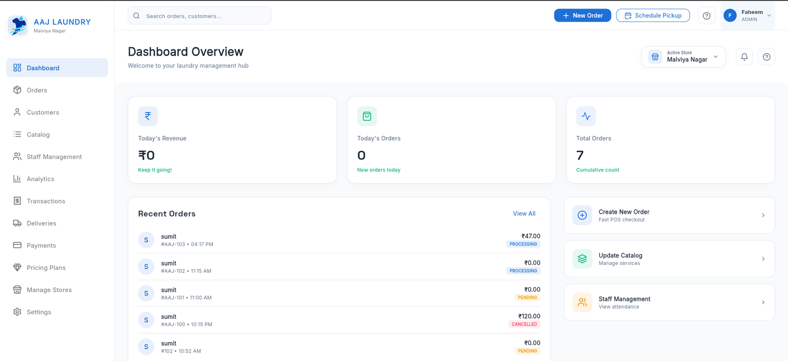The image size is (788, 361).
Task: Open Settings from the sidebar
Action: pos(57,312)
